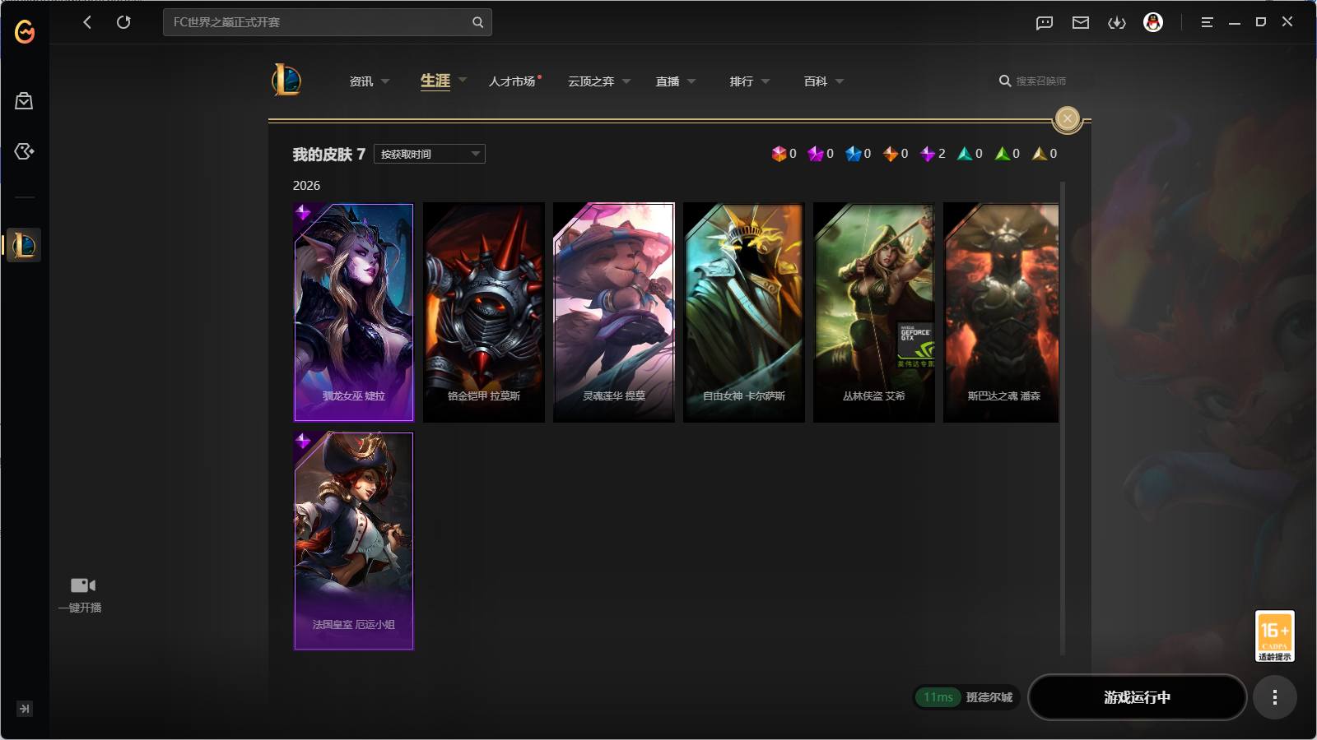The width and height of the screenshot is (1317, 740).
Task: Open the mail inbox icon
Action: (1081, 22)
